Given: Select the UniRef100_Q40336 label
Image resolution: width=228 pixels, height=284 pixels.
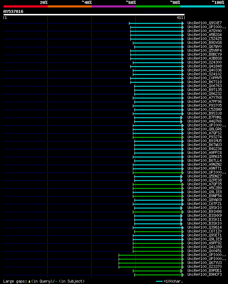Looking at the screenshot, I should coord(204,70).
